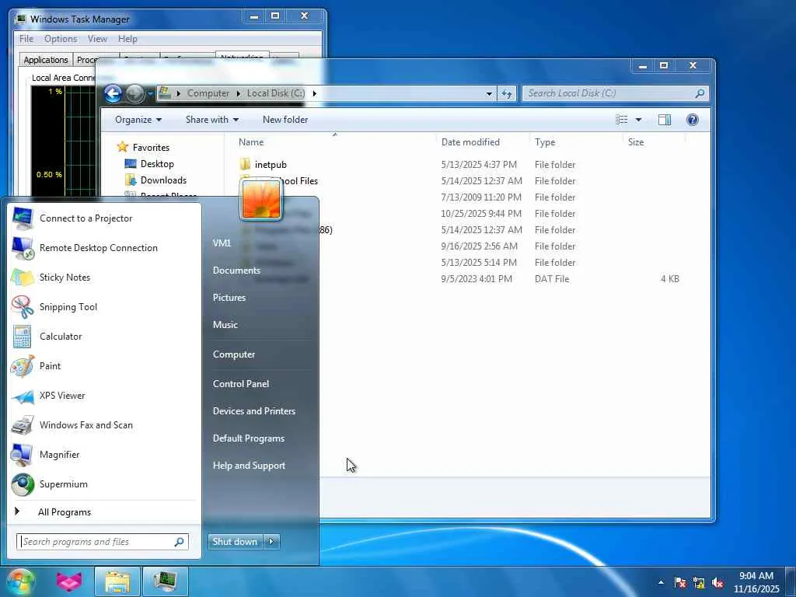Image resolution: width=796 pixels, height=597 pixels.
Task: Show hidden system tray icons
Action: [661, 582]
